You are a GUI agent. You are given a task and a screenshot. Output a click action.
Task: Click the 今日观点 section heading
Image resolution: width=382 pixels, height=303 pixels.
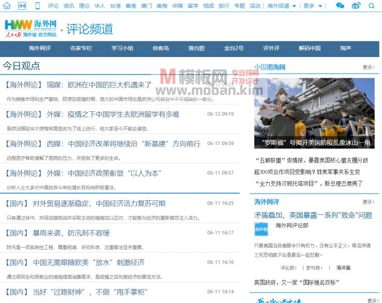click(21, 66)
